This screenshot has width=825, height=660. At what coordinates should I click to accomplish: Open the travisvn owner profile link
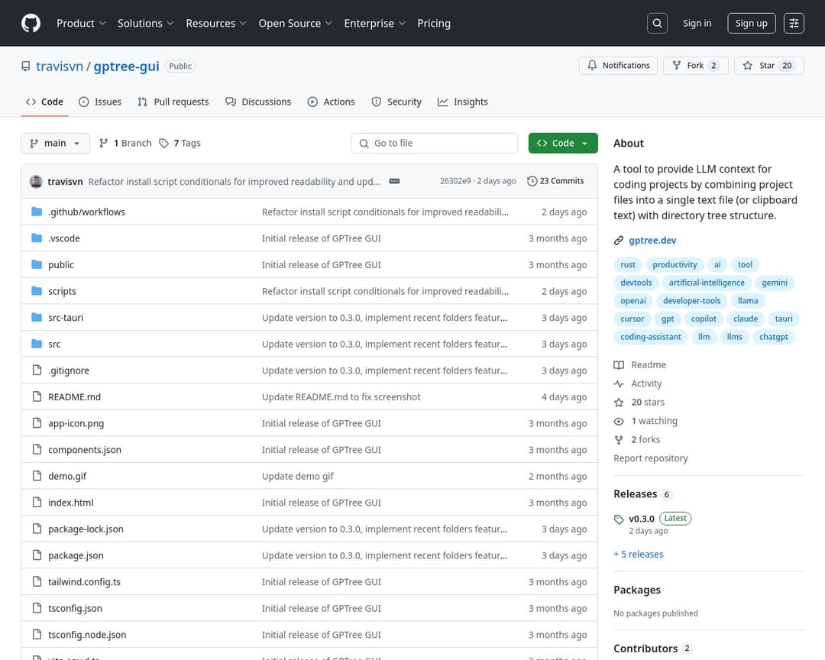(x=60, y=66)
